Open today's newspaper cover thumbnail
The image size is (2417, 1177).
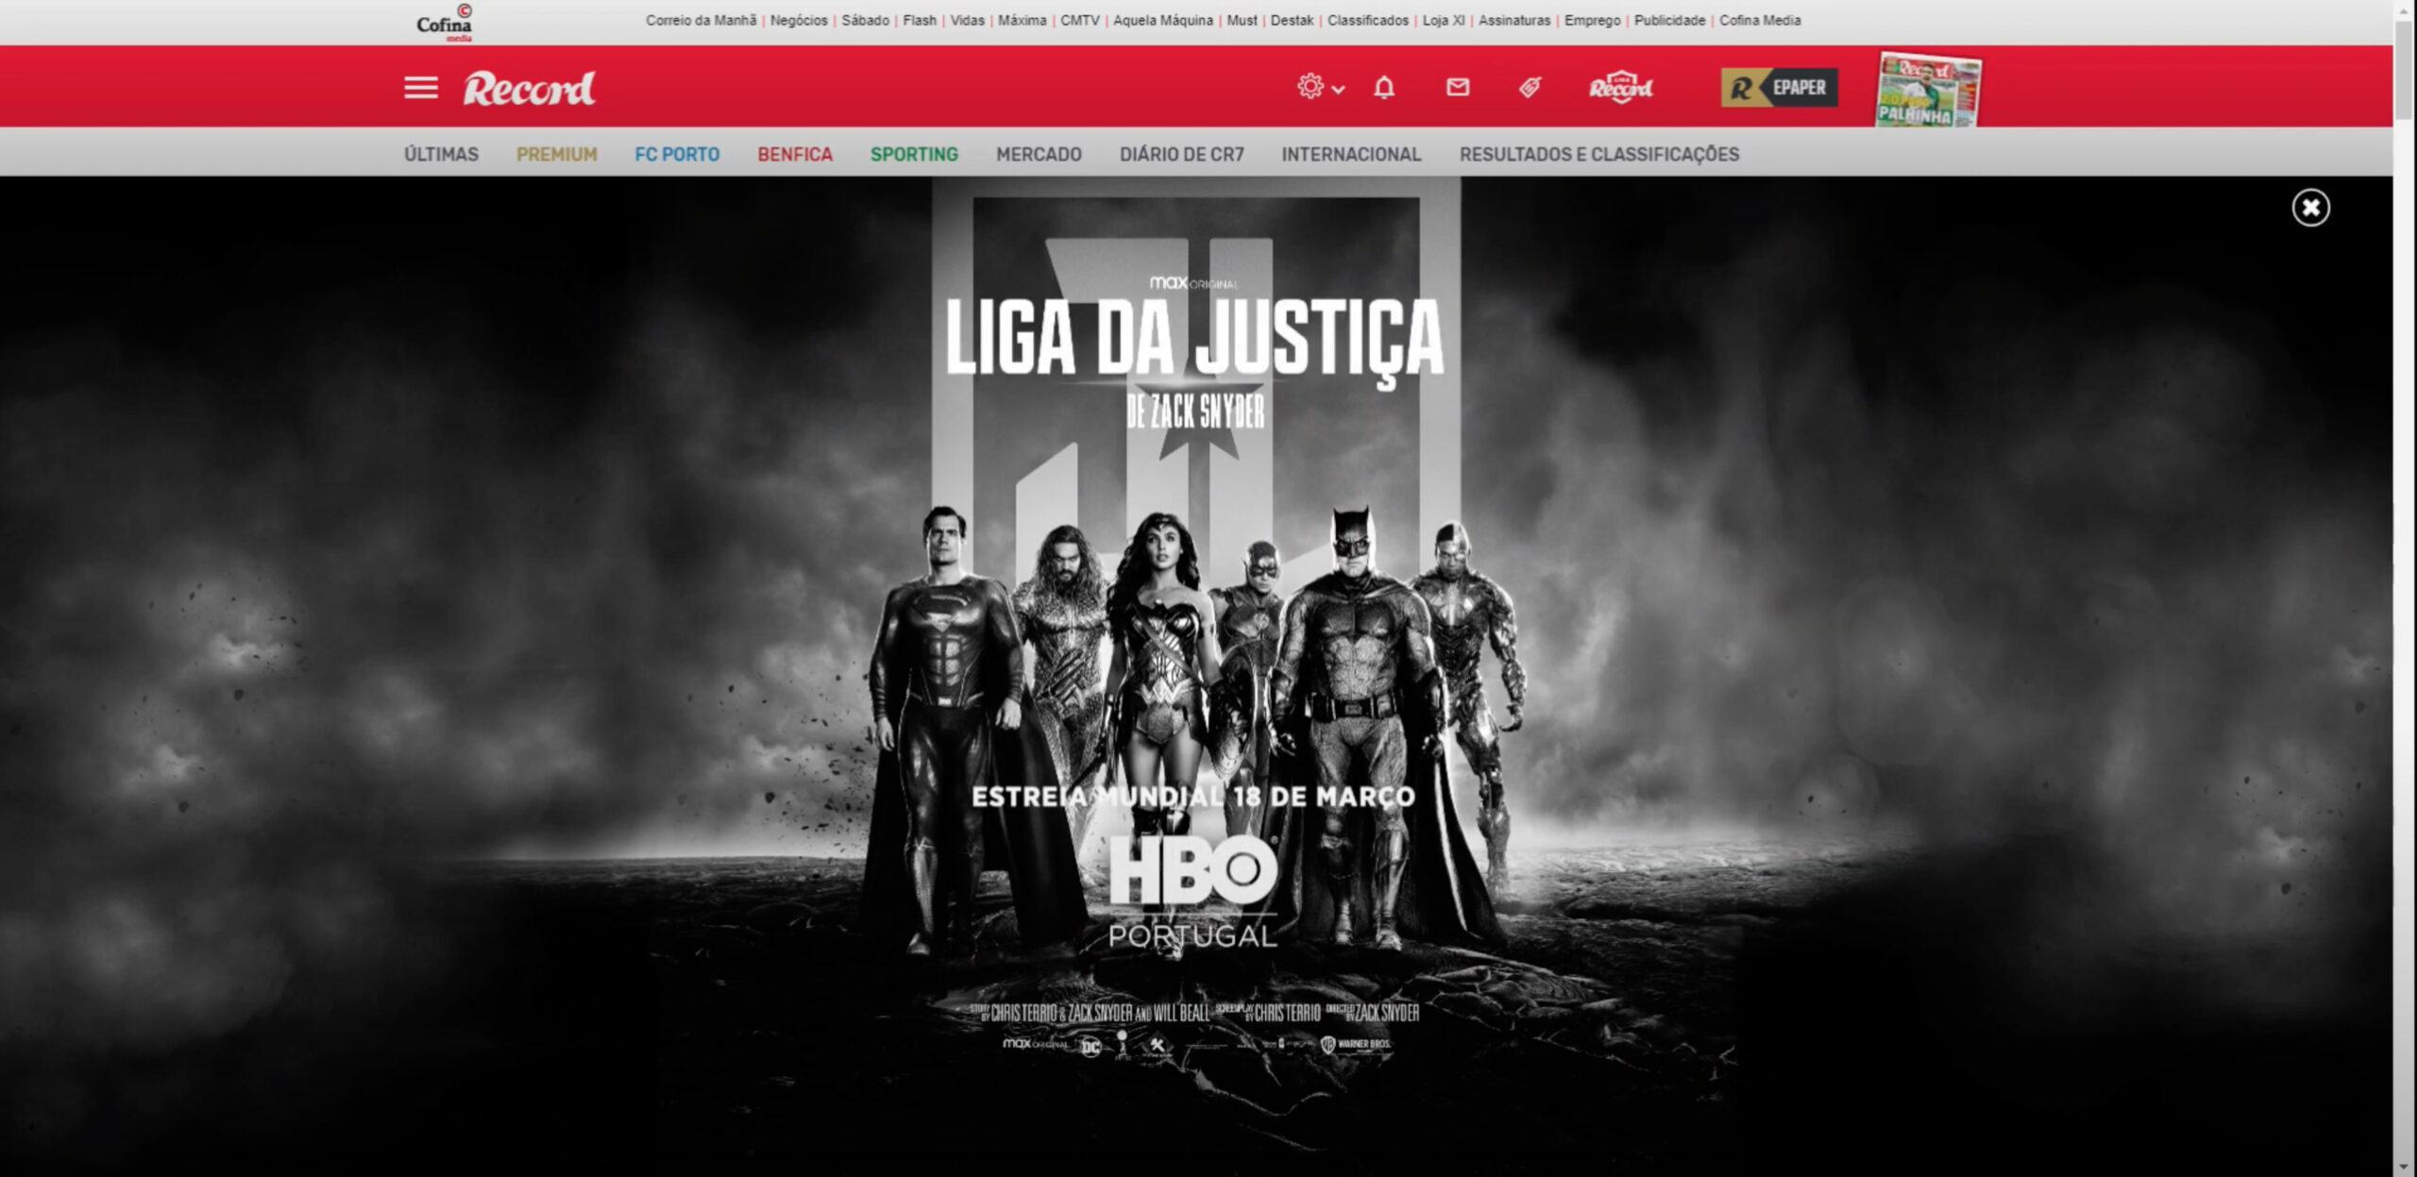tap(1928, 90)
